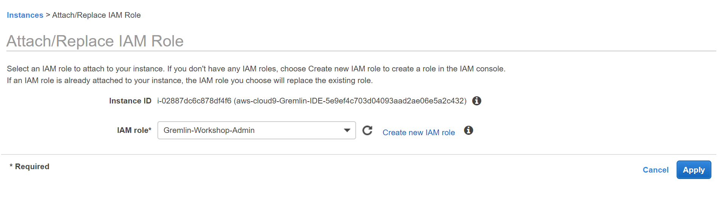Click the 'If an IAM role is already attached' line
Image resolution: width=722 pixels, height=216 pixels.
(x=190, y=80)
